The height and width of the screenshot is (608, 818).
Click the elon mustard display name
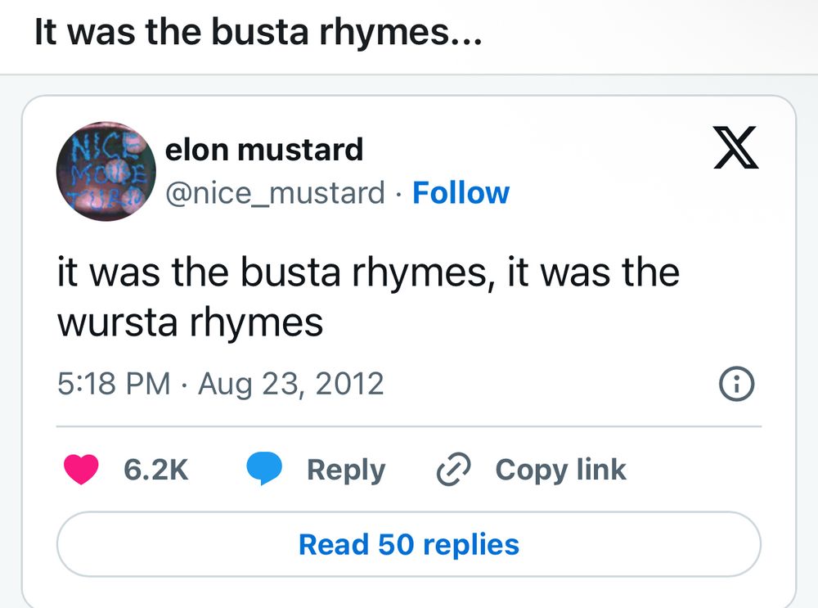tap(265, 149)
